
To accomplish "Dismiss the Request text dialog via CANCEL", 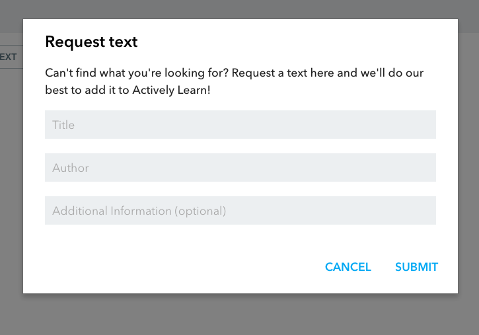I will [348, 267].
